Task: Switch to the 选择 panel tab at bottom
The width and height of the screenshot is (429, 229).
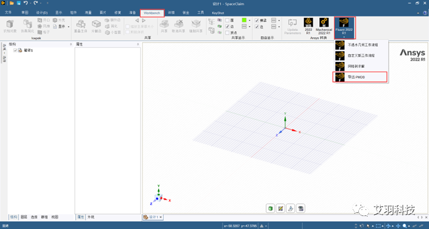Action: [34, 217]
